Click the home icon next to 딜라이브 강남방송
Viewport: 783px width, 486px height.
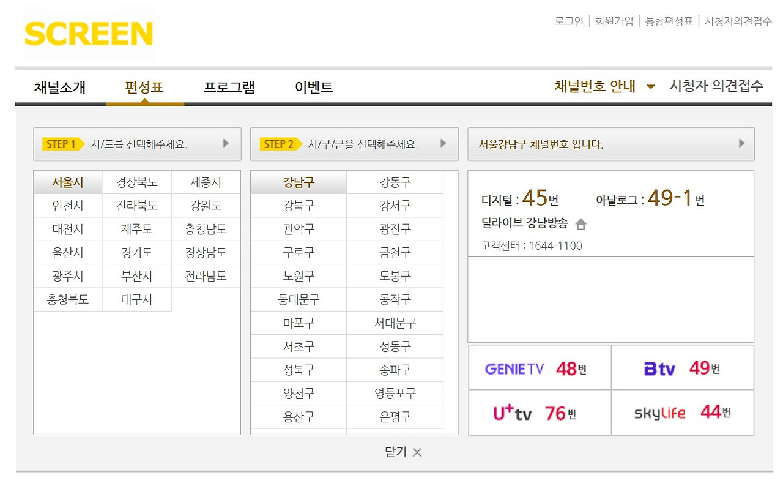(x=581, y=224)
